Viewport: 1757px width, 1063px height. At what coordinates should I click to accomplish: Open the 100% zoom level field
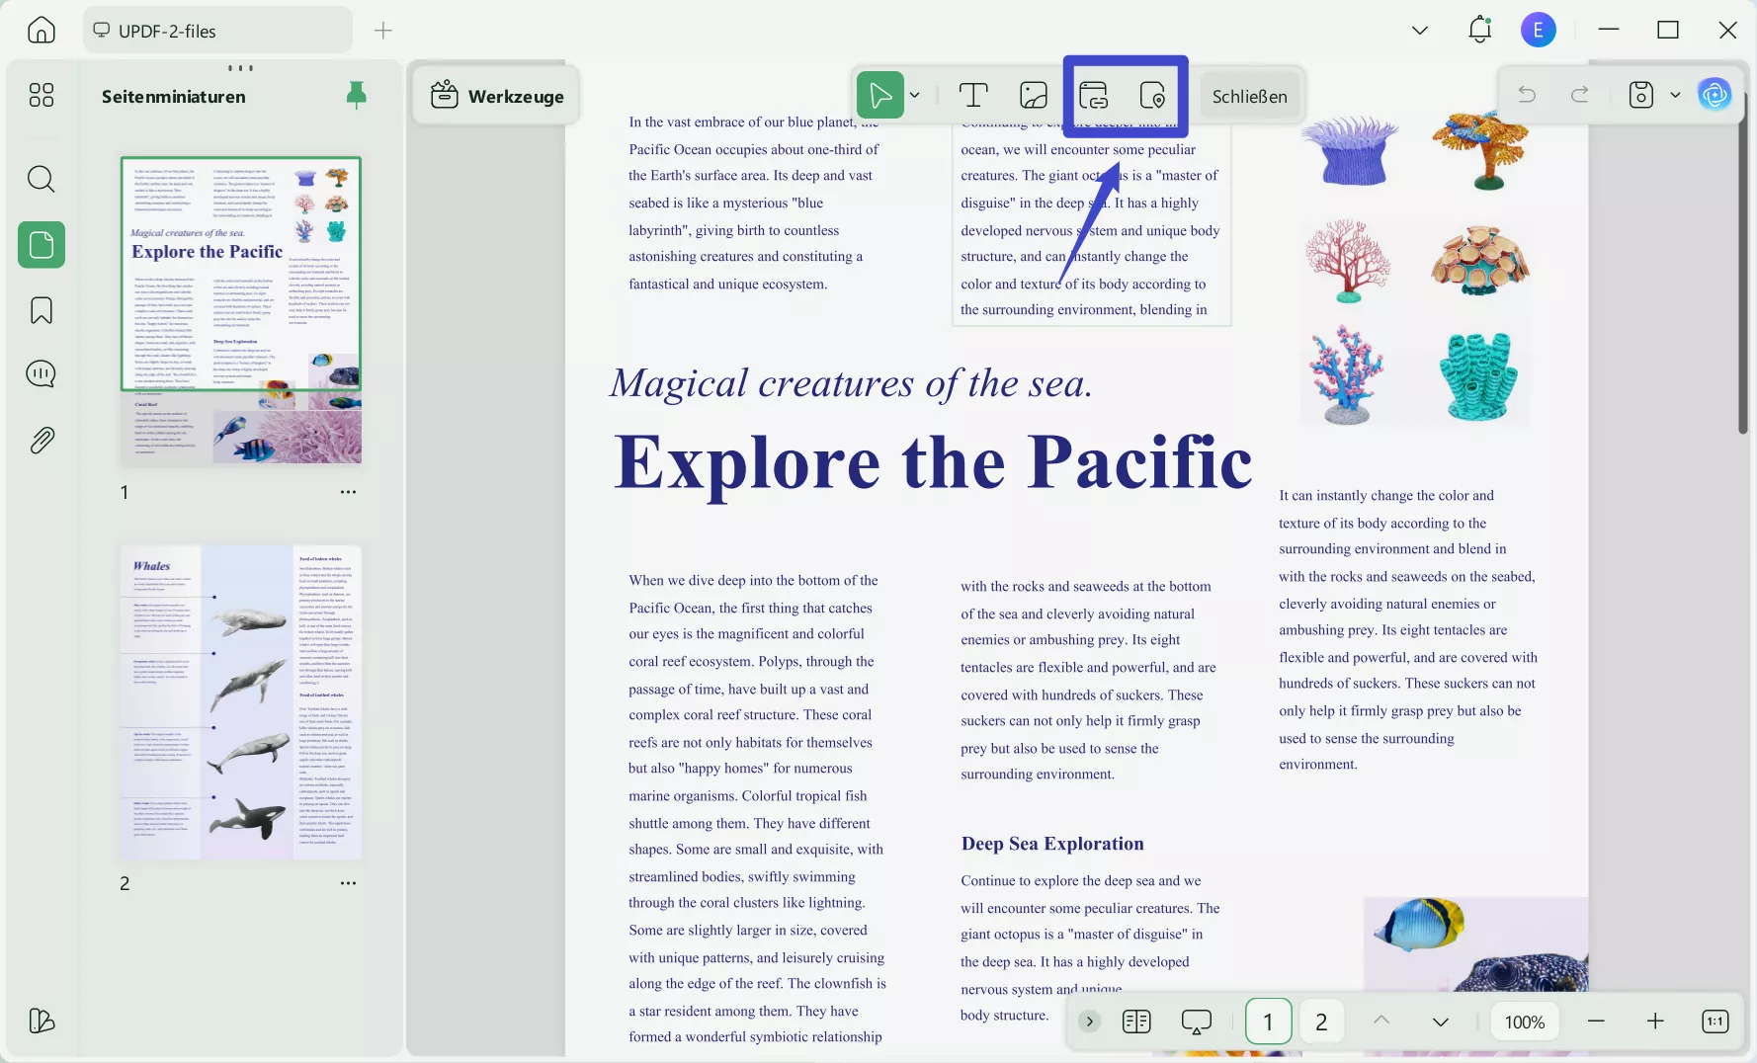[x=1525, y=1022]
